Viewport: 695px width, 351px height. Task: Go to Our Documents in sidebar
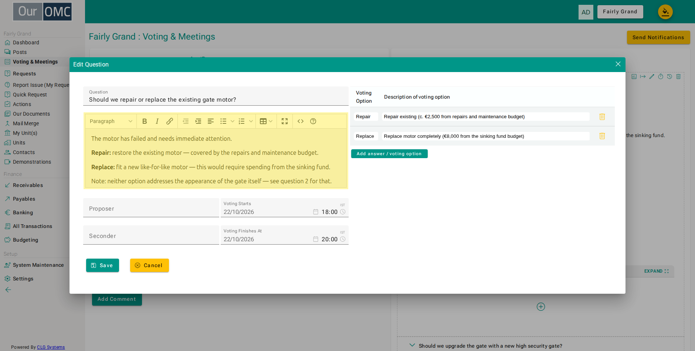click(x=31, y=114)
